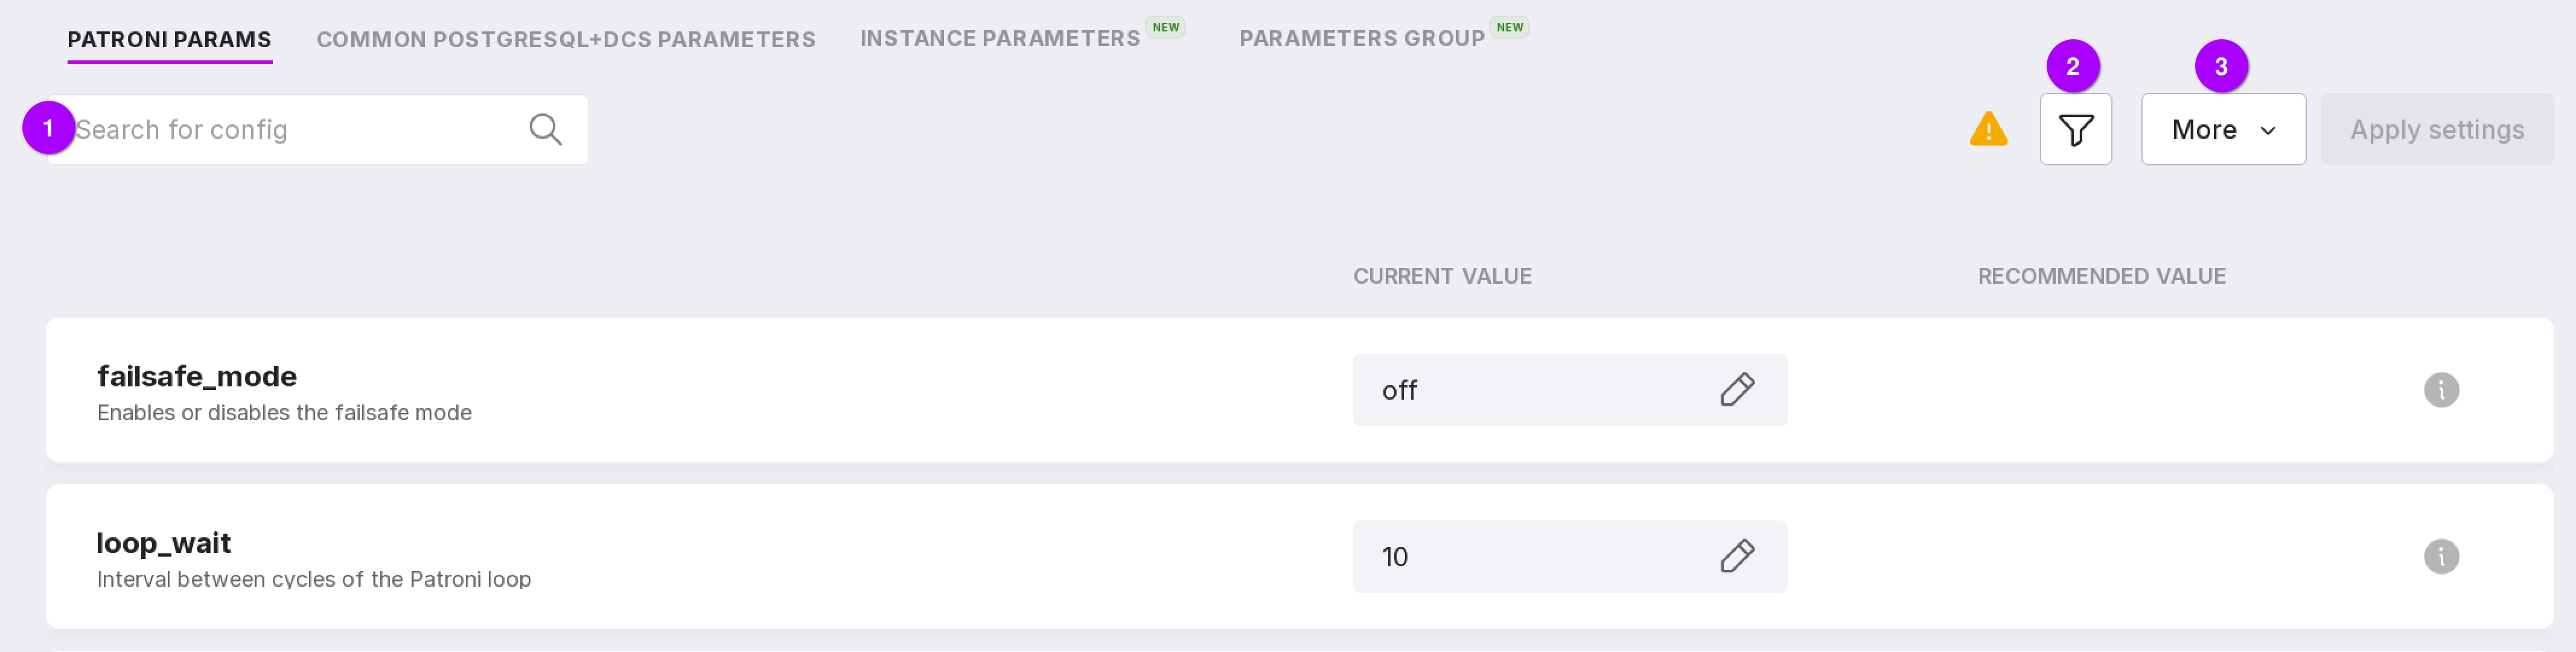This screenshot has height=652, width=2576.
Task: Show info for failsafe_mode parameter
Action: tap(2440, 390)
